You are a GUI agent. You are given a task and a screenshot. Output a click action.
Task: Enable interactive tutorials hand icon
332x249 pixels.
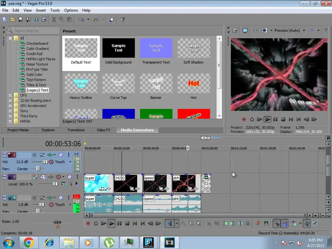[x=112, y=19]
